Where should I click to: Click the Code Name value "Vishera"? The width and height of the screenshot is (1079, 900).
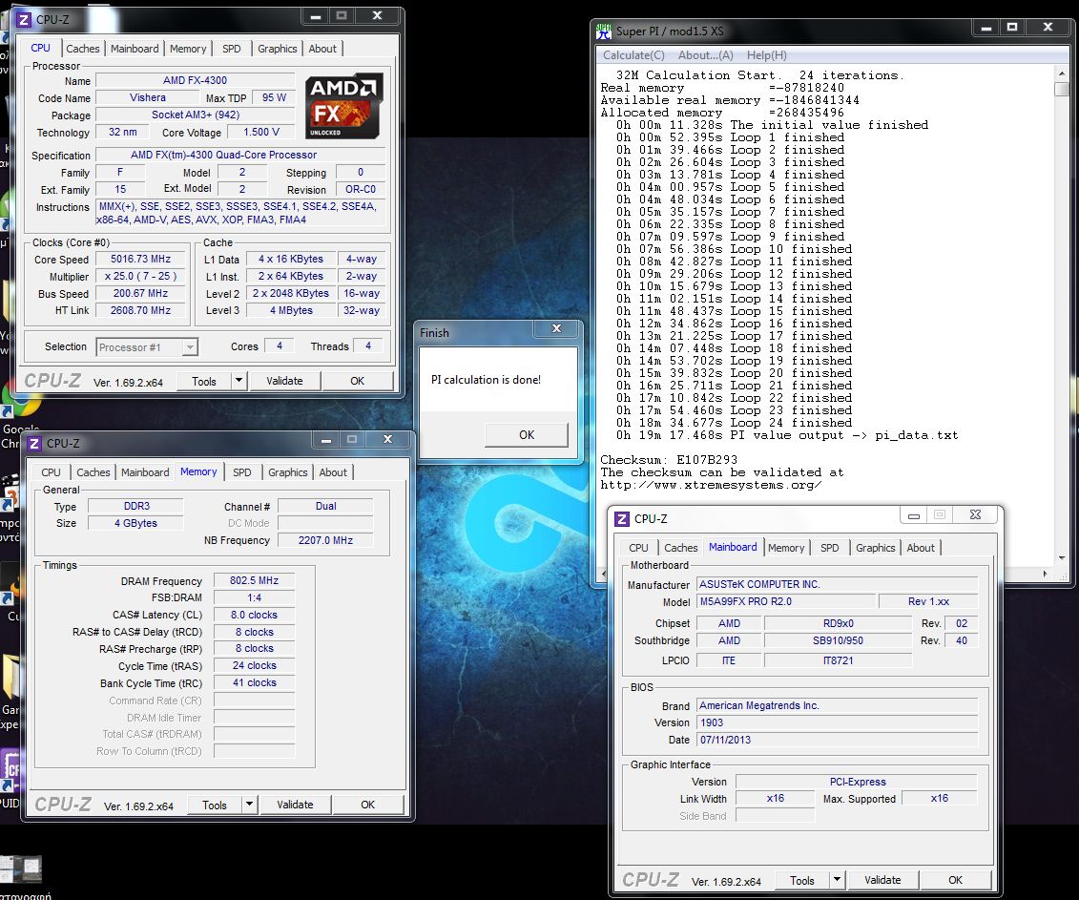(147, 97)
